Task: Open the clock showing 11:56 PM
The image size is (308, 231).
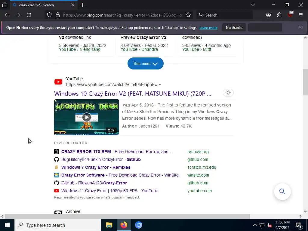Action: [282, 225]
